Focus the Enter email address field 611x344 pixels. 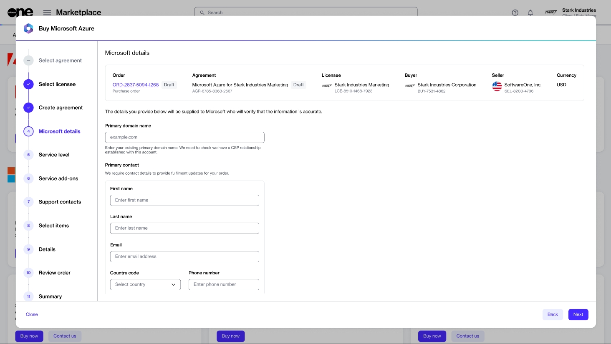point(184,256)
